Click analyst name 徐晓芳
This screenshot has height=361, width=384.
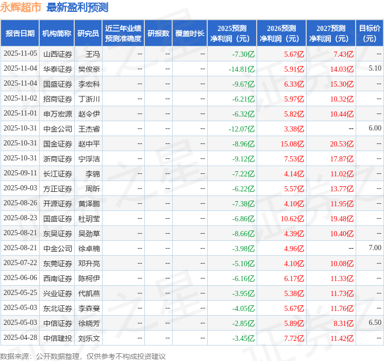[89, 323]
